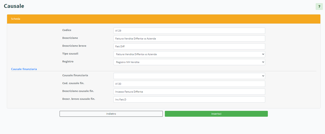
Task: Open the Tipo causali dropdown
Action: [x=189, y=54]
